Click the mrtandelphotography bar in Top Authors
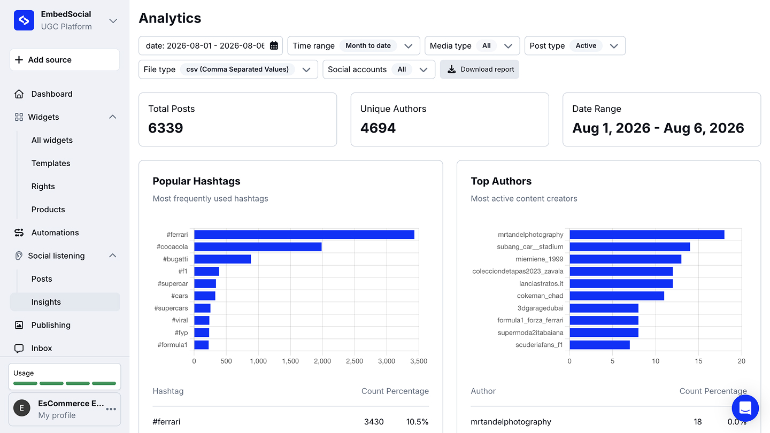 (647, 234)
